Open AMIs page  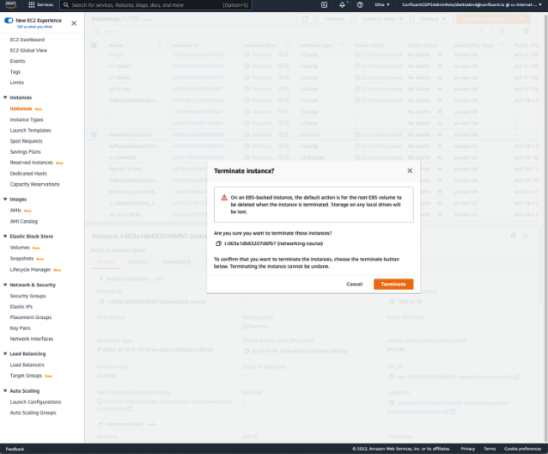click(15, 211)
